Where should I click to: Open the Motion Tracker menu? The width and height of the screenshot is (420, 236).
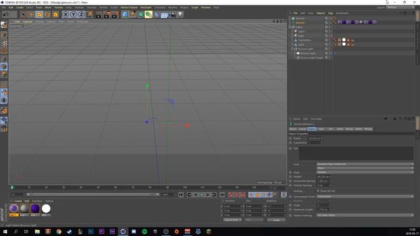pos(129,7)
